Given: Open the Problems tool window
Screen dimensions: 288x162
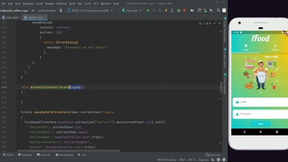Looking at the screenshot, I should [25, 155].
